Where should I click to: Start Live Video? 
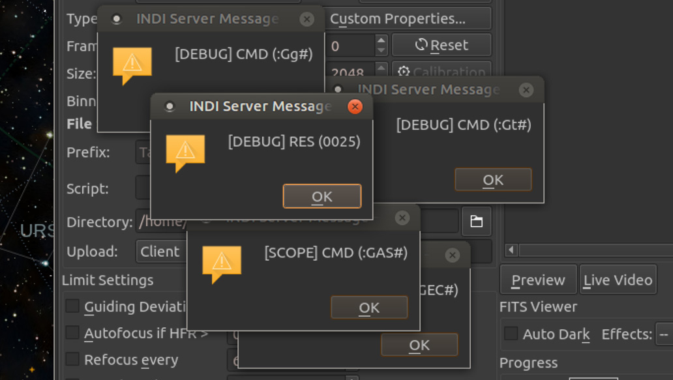tap(618, 280)
